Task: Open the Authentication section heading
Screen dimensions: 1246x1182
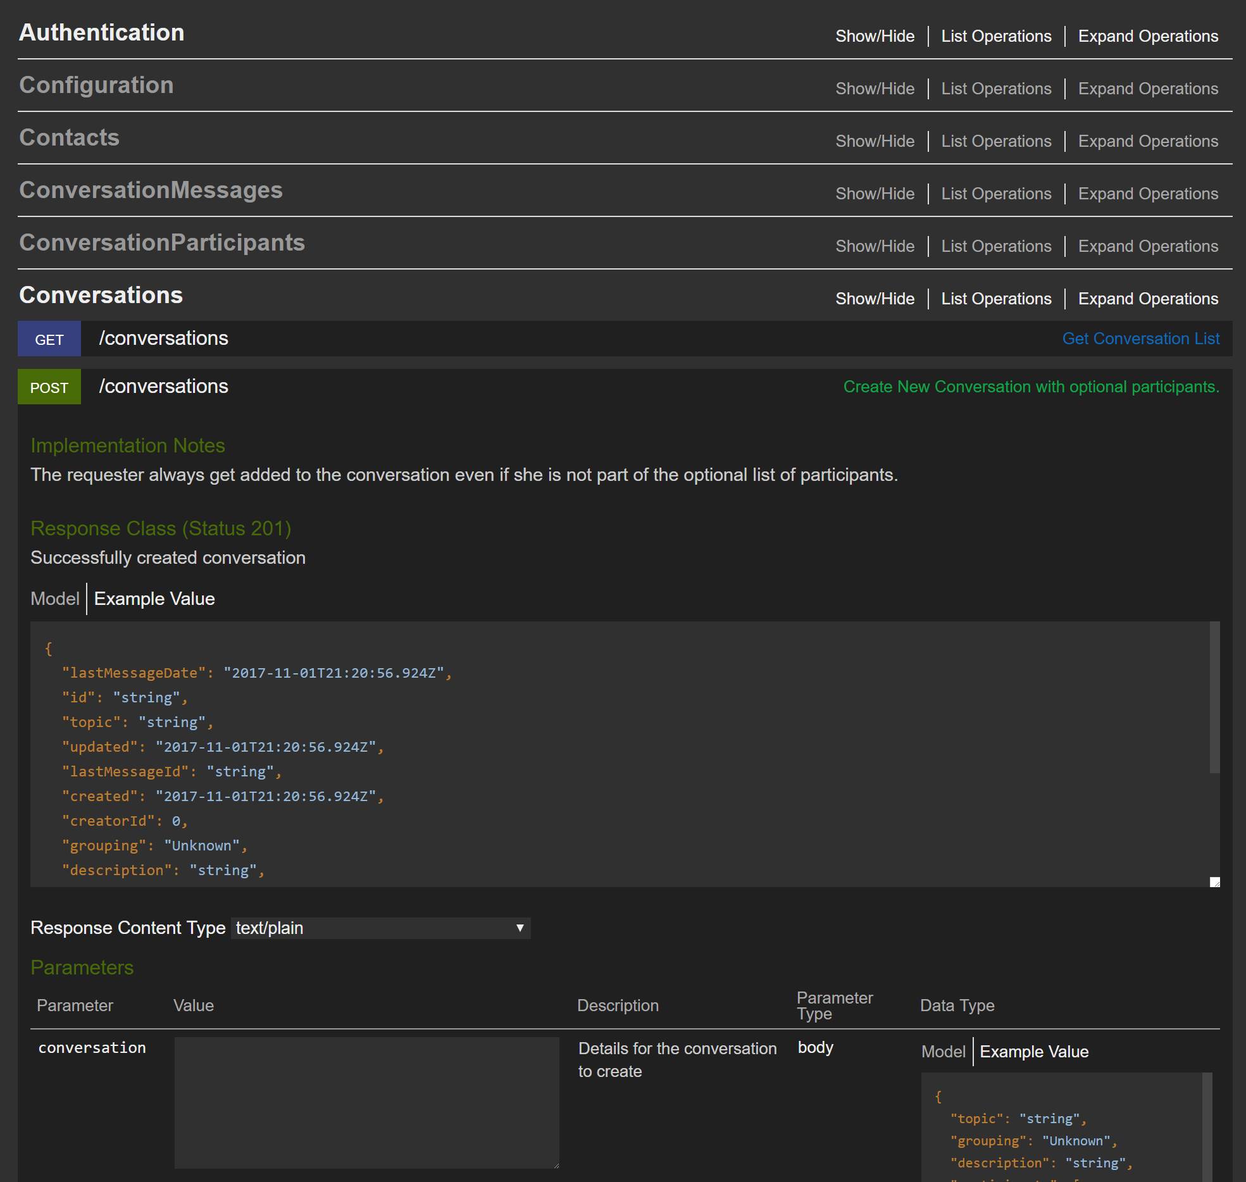Action: point(102,32)
